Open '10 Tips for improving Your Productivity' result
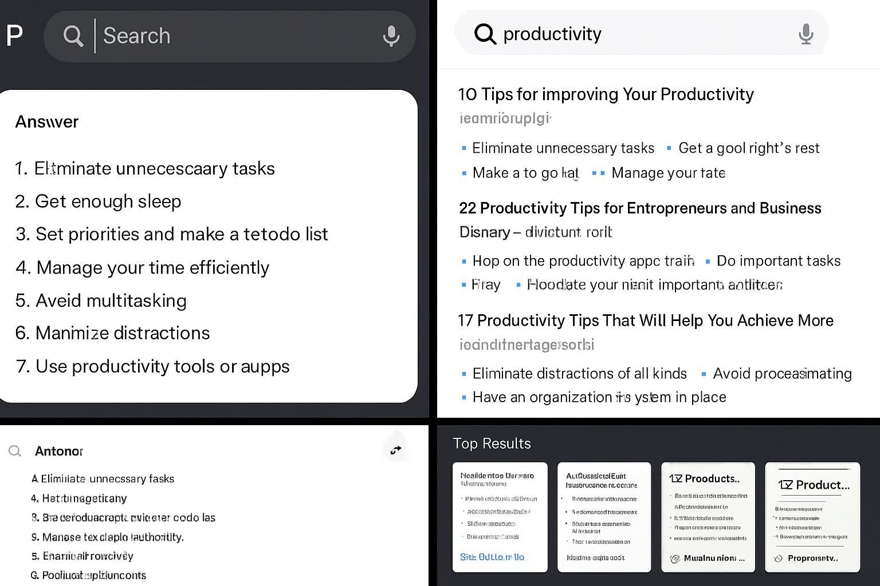Screen dimensions: 880x586 coord(606,94)
